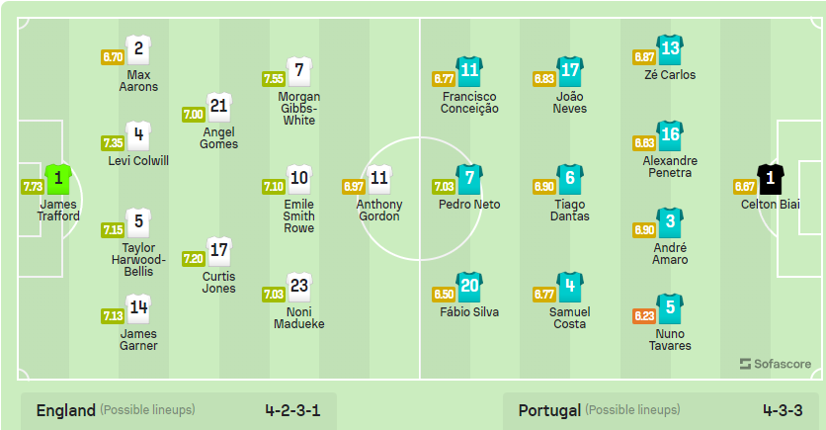Select Celton Biai's black goalkeeper shirt
Screen dimensions: 826x430
pos(770,180)
